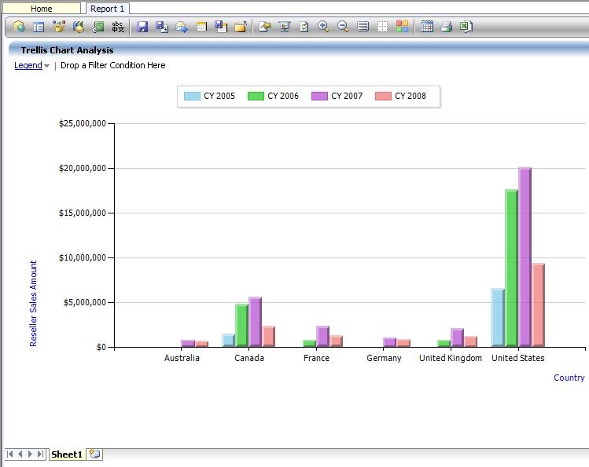
Task: Click the lined page layout icon
Action: (x=363, y=27)
